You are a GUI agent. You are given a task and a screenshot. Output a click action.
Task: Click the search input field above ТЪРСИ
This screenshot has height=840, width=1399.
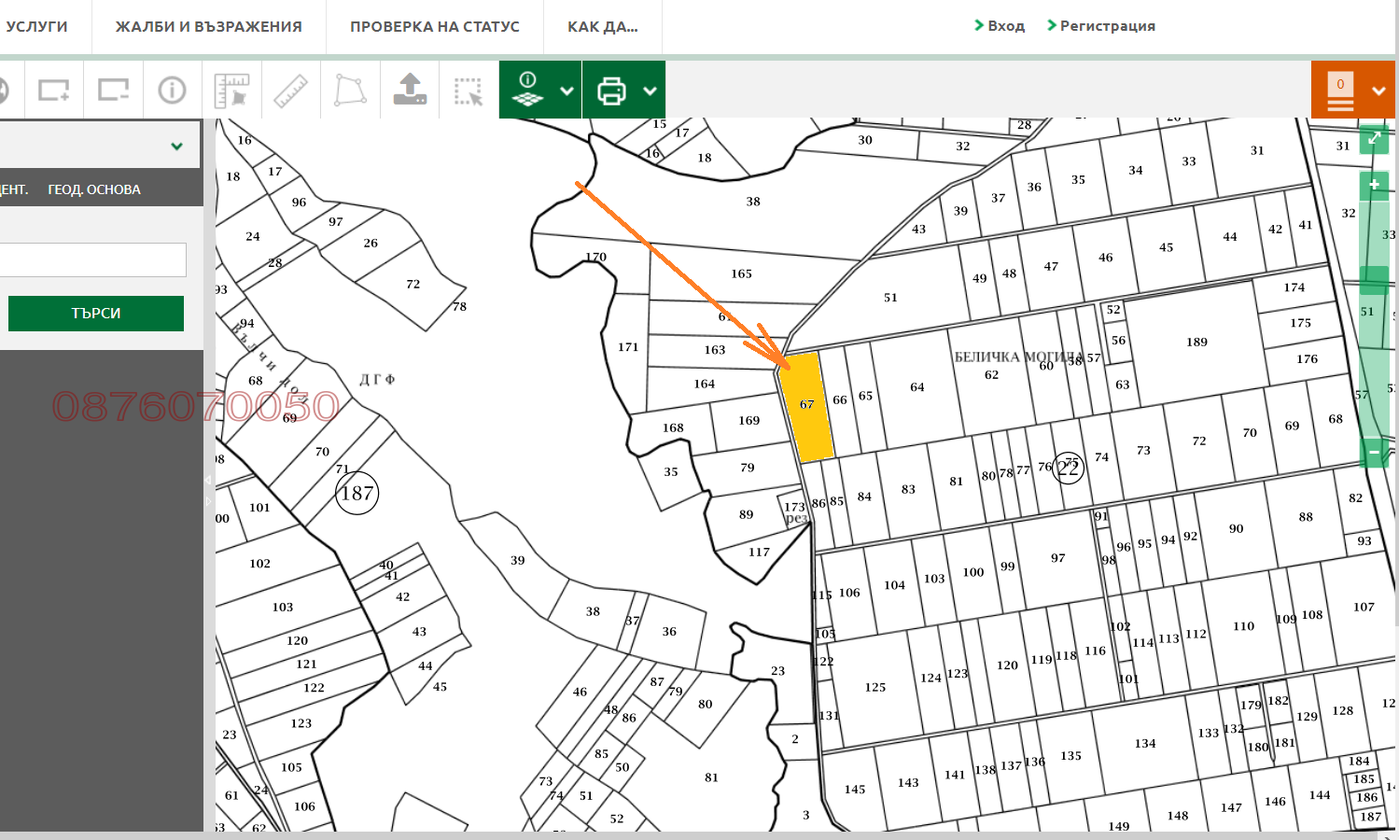(x=92, y=259)
